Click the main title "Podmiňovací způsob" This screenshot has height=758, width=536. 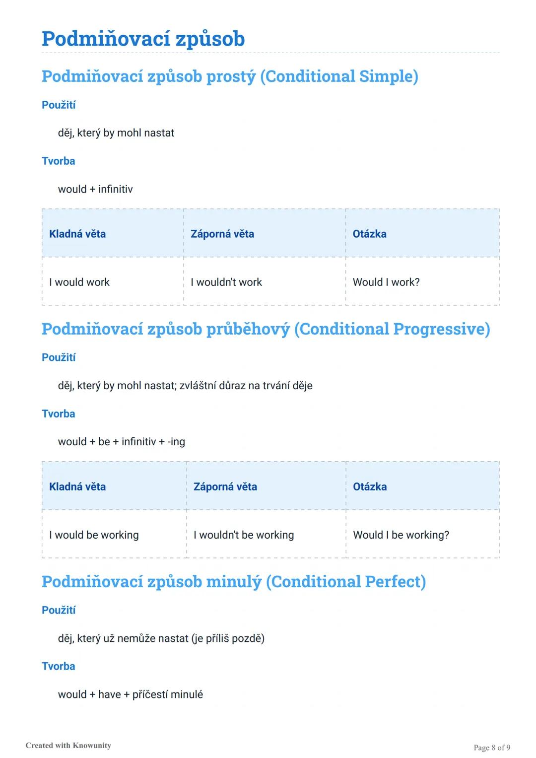pos(143,39)
